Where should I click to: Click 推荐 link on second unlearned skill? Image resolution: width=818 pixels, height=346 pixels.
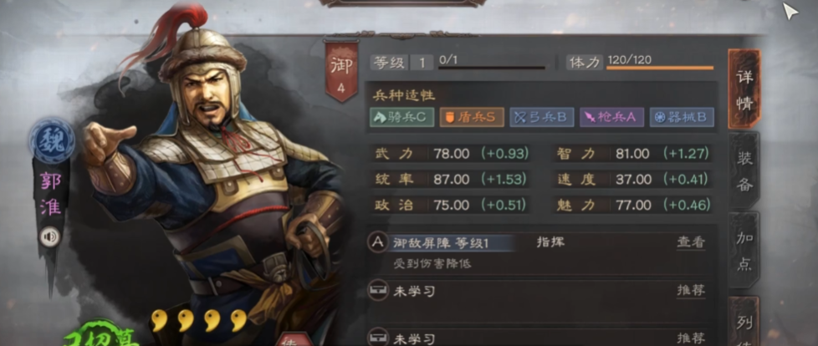point(691,338)
